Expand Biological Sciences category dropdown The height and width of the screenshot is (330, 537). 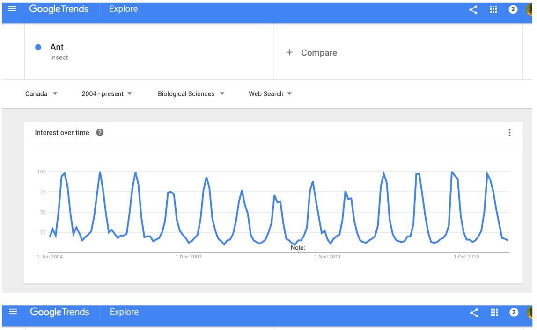pyautogui.click(x=191, y=93)
